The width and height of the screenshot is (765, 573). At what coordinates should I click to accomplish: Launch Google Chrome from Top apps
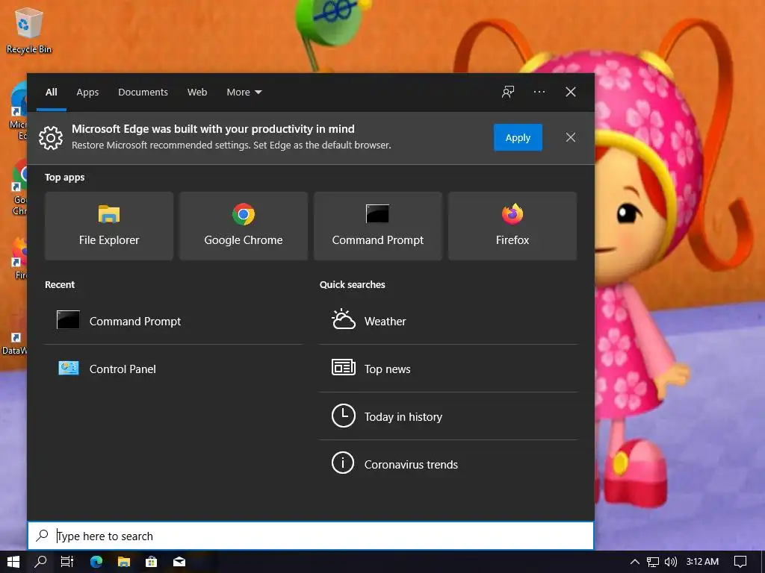(243, 225)
